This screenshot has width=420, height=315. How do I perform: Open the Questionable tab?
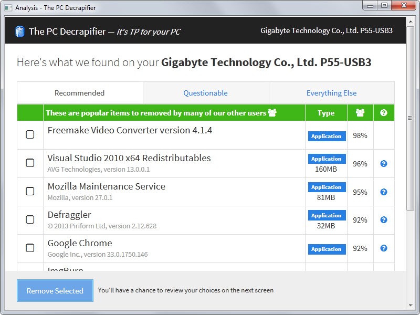click(x=206, y=93)
